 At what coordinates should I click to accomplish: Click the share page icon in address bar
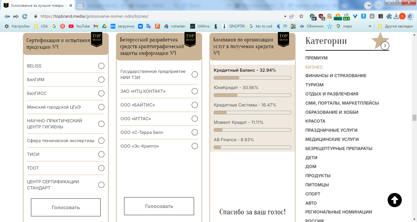tap(292, 16)
